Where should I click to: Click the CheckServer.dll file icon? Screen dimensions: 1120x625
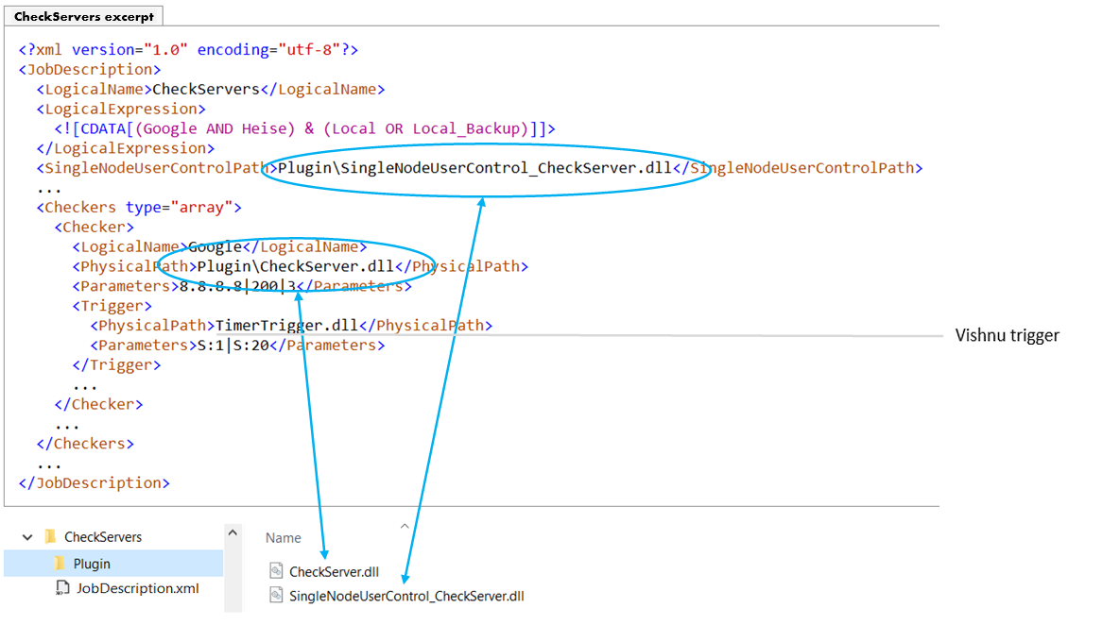(276, 571)
